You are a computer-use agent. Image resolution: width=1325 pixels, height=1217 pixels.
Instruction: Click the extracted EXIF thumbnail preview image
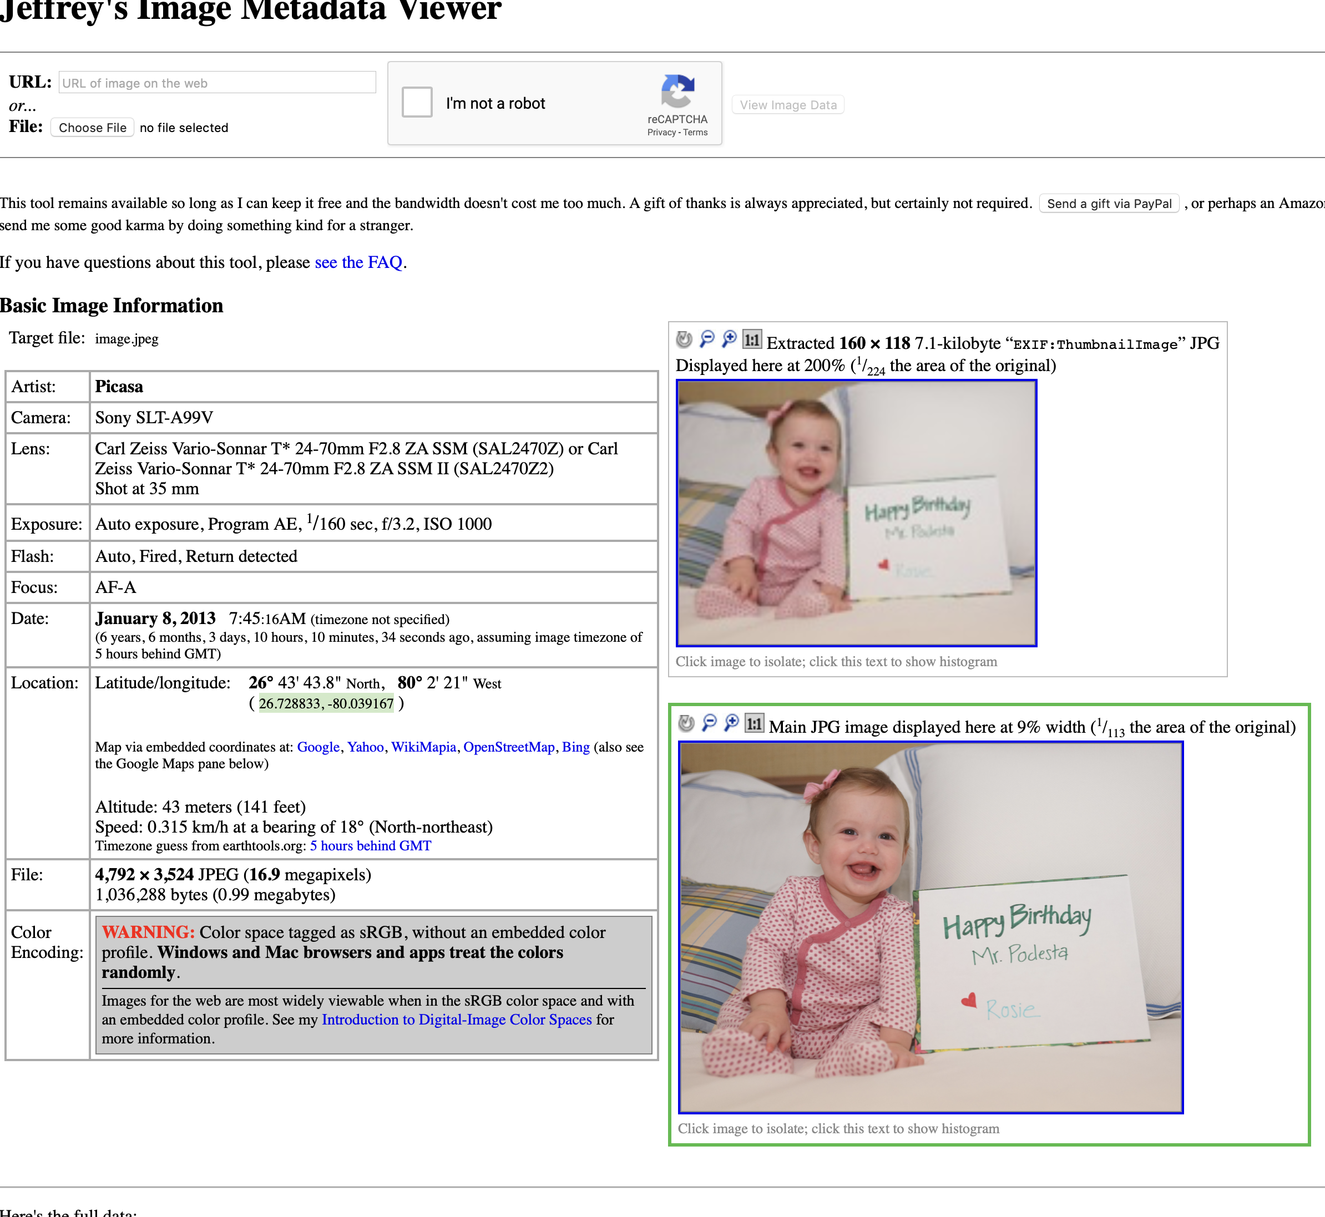[x=857, y=513]
